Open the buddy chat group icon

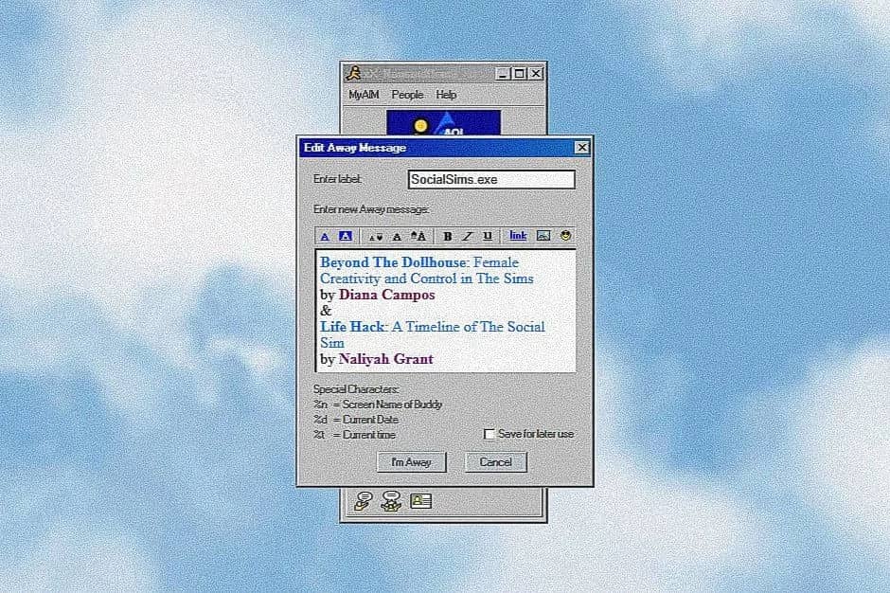[x=391, y=501]
